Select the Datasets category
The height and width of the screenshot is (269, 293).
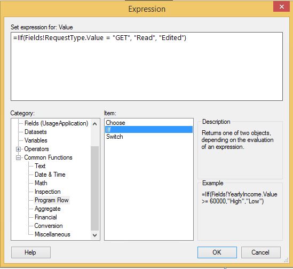36,132
